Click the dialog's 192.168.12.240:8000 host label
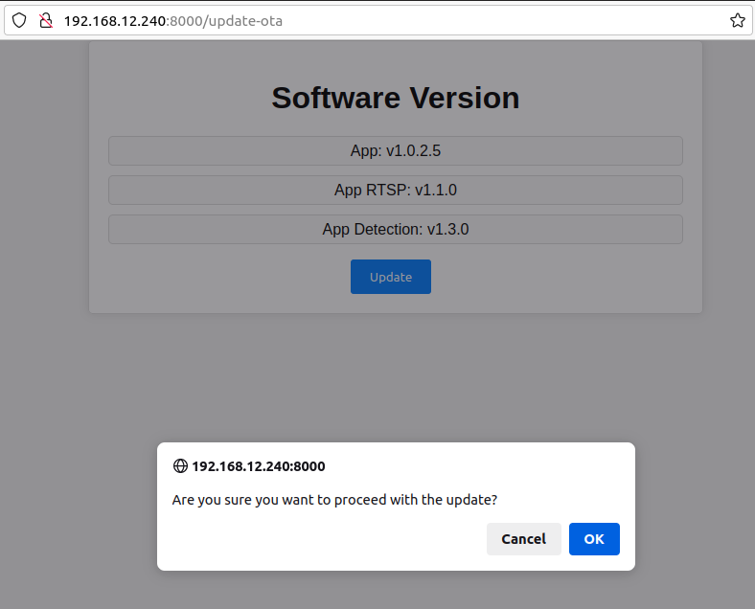 (259, 466)
